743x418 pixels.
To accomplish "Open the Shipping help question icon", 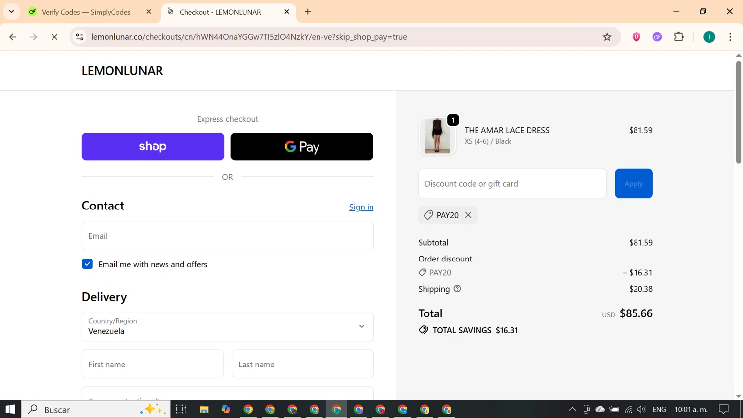I will point(457,289).
